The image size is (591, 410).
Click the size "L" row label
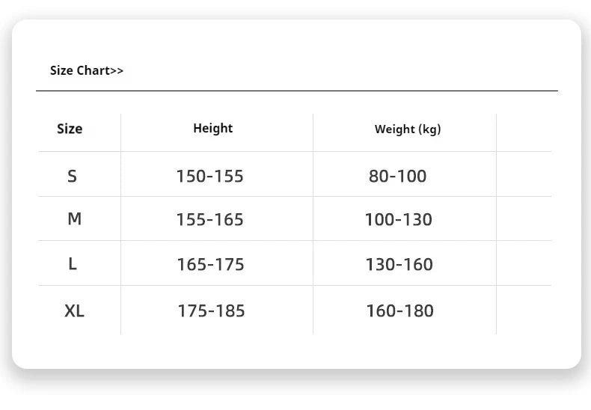pos(73,264)
